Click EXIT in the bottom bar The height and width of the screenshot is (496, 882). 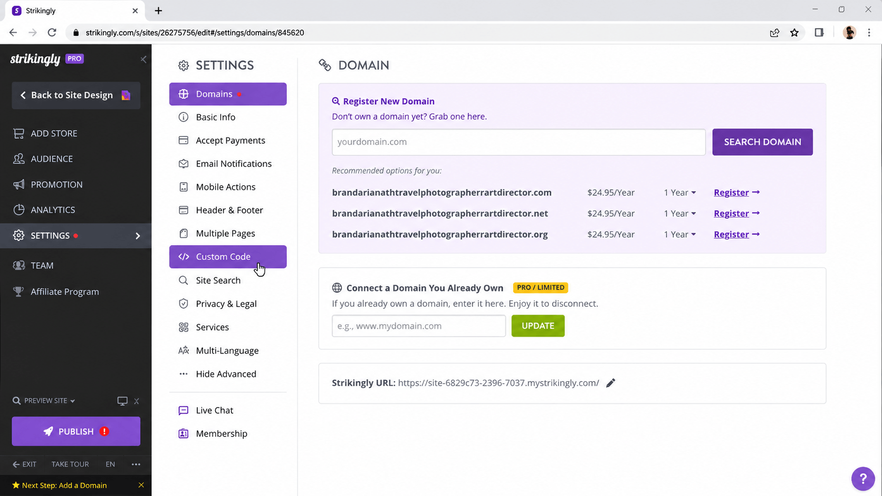(25, 464)
